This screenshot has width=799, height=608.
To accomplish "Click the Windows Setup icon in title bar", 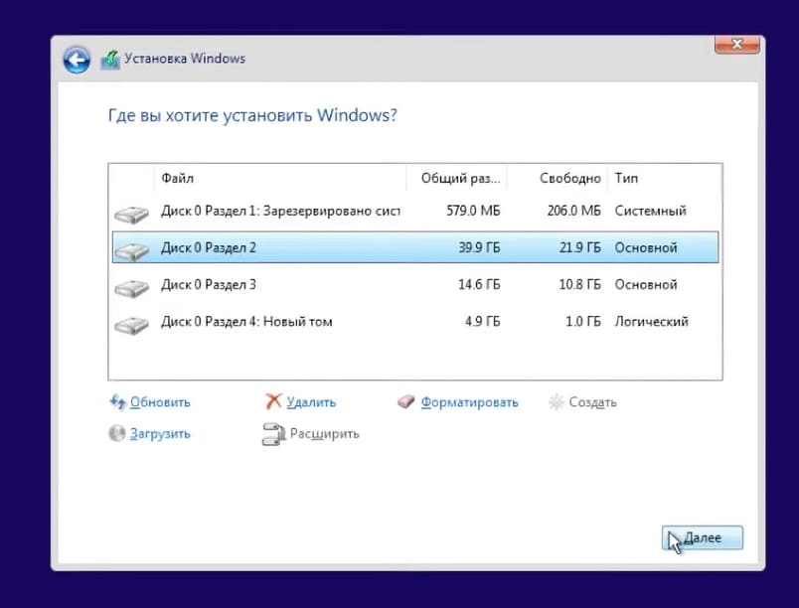I will point(110,60).
